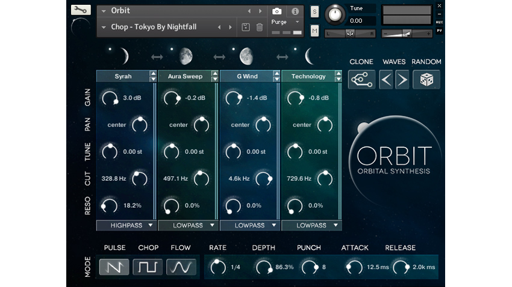Open the LOWPASS dropdown under Technology
Screen dimensions: 512x287
[311, 225]
